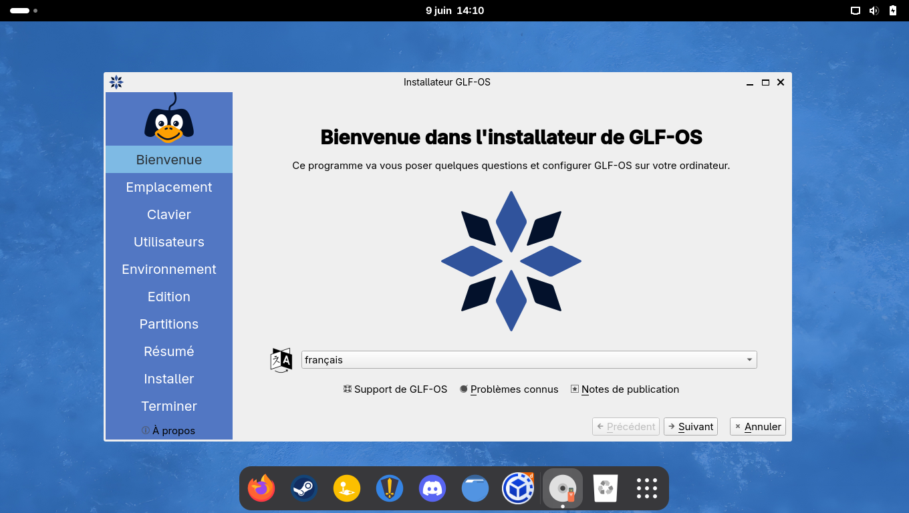Viewport: 909px width, 513px height.
Task: Open the yellow joystick app in dock
Action: click(x=347, y=488)
